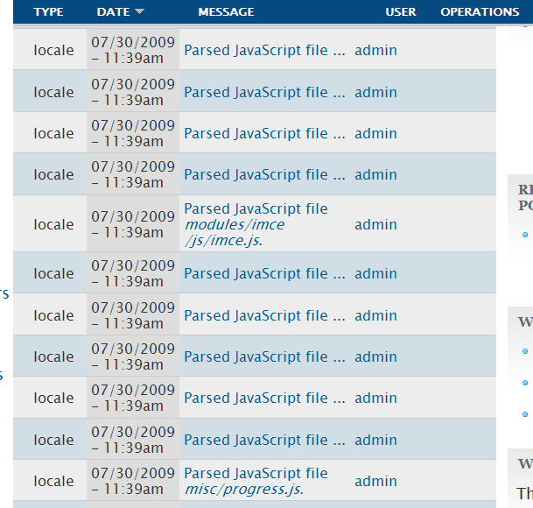Open truncated message directly above the progress.js row
The height and width of the screenshot is (508, 533).
point(264,440)
